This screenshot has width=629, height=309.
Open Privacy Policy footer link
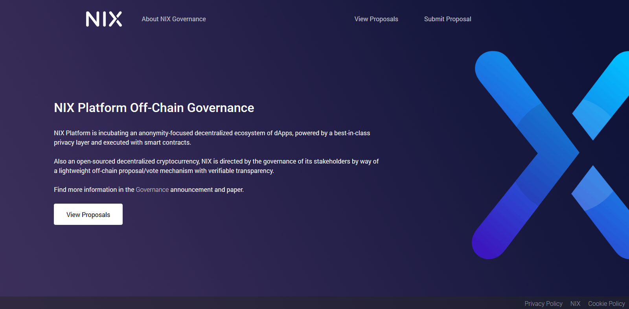(543, 303)
